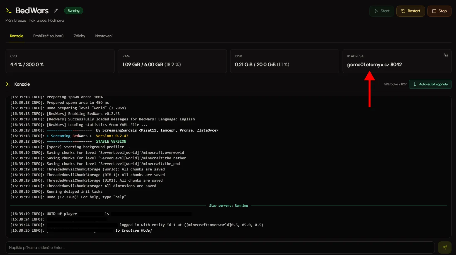
Task: Click log line 'Prepared spawn area in 456 ms'
Action: tap(60, 103)
